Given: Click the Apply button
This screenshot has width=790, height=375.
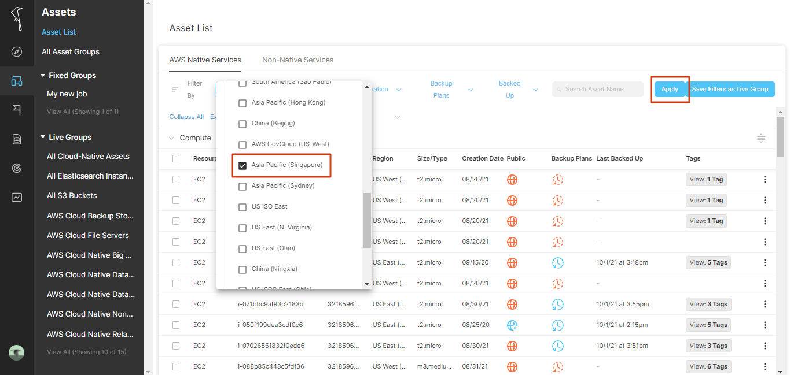Looking at the screenshot, I should tap(670, 89).
